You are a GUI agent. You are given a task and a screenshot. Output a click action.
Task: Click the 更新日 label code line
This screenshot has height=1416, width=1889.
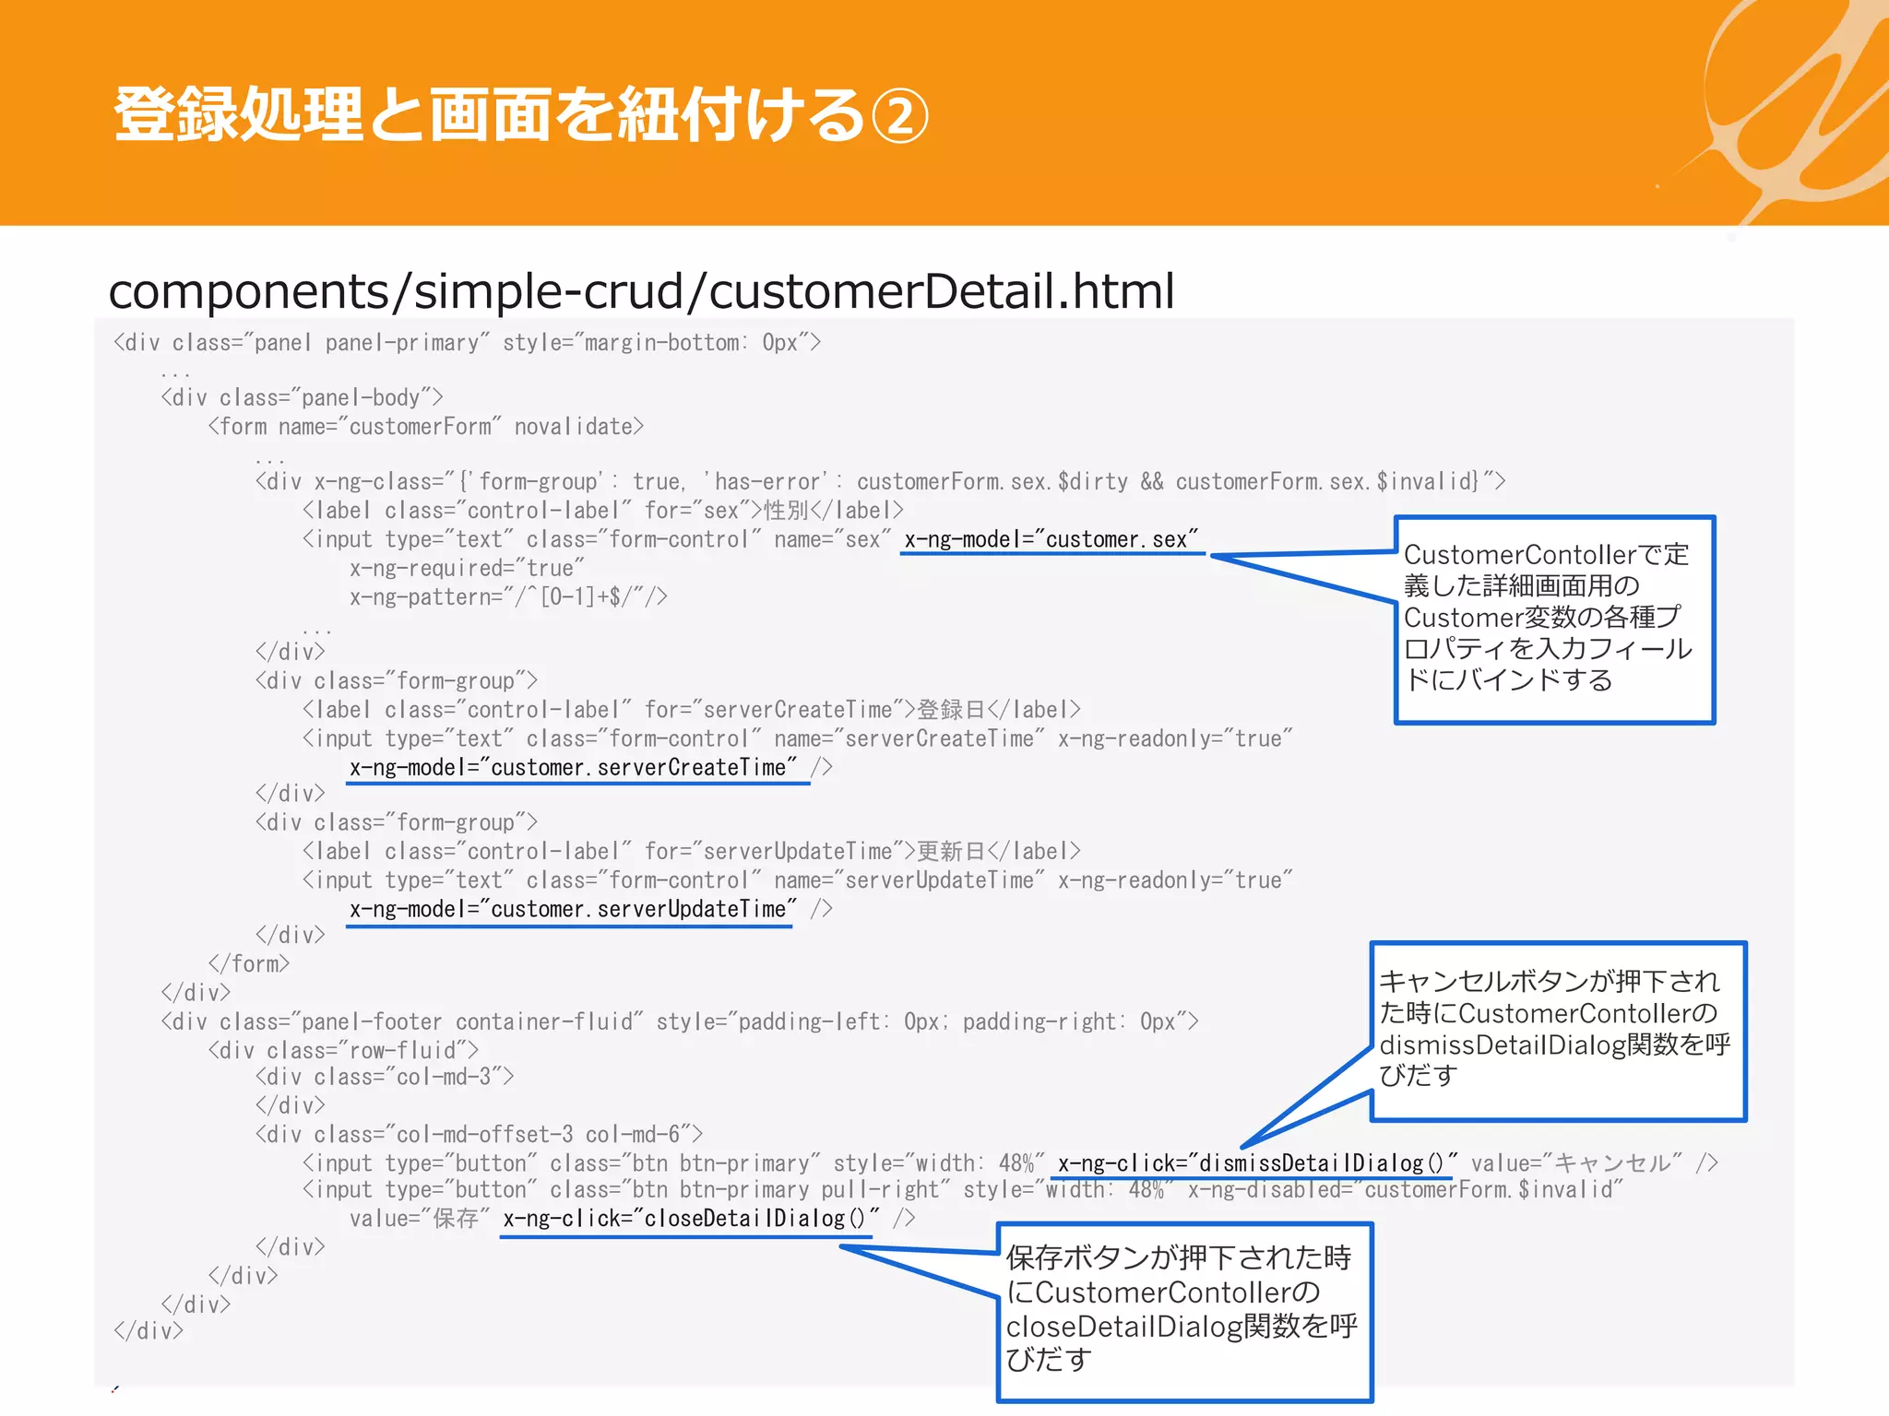(x=691, y=852)
